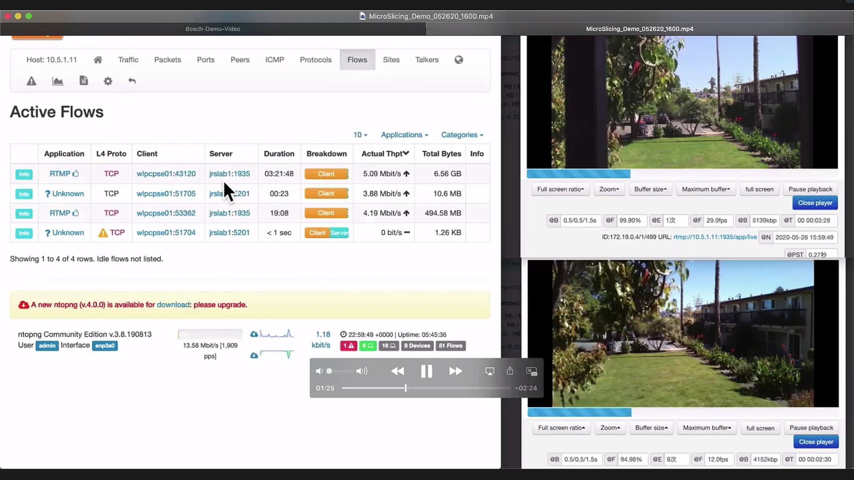Click the video timeline scrubber bar
This screenshot has width=854, height=480.
[x=426, y=388]
